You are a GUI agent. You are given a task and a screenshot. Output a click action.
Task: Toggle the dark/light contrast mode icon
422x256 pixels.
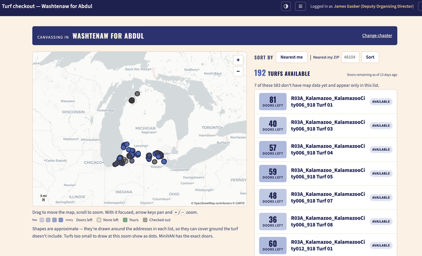pyautogui.click(x=286, y=6)
